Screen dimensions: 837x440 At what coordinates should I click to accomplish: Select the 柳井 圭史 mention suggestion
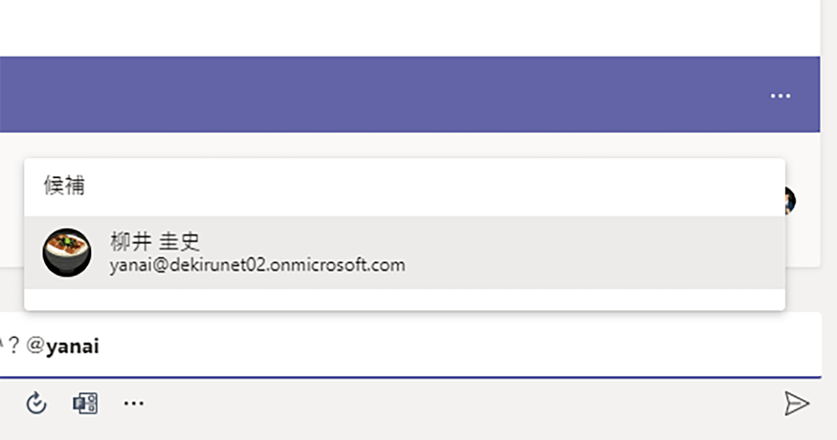[405, 252]
